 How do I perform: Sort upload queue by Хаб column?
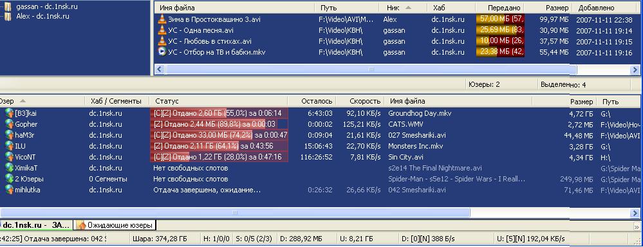click(x=451, y=8)
